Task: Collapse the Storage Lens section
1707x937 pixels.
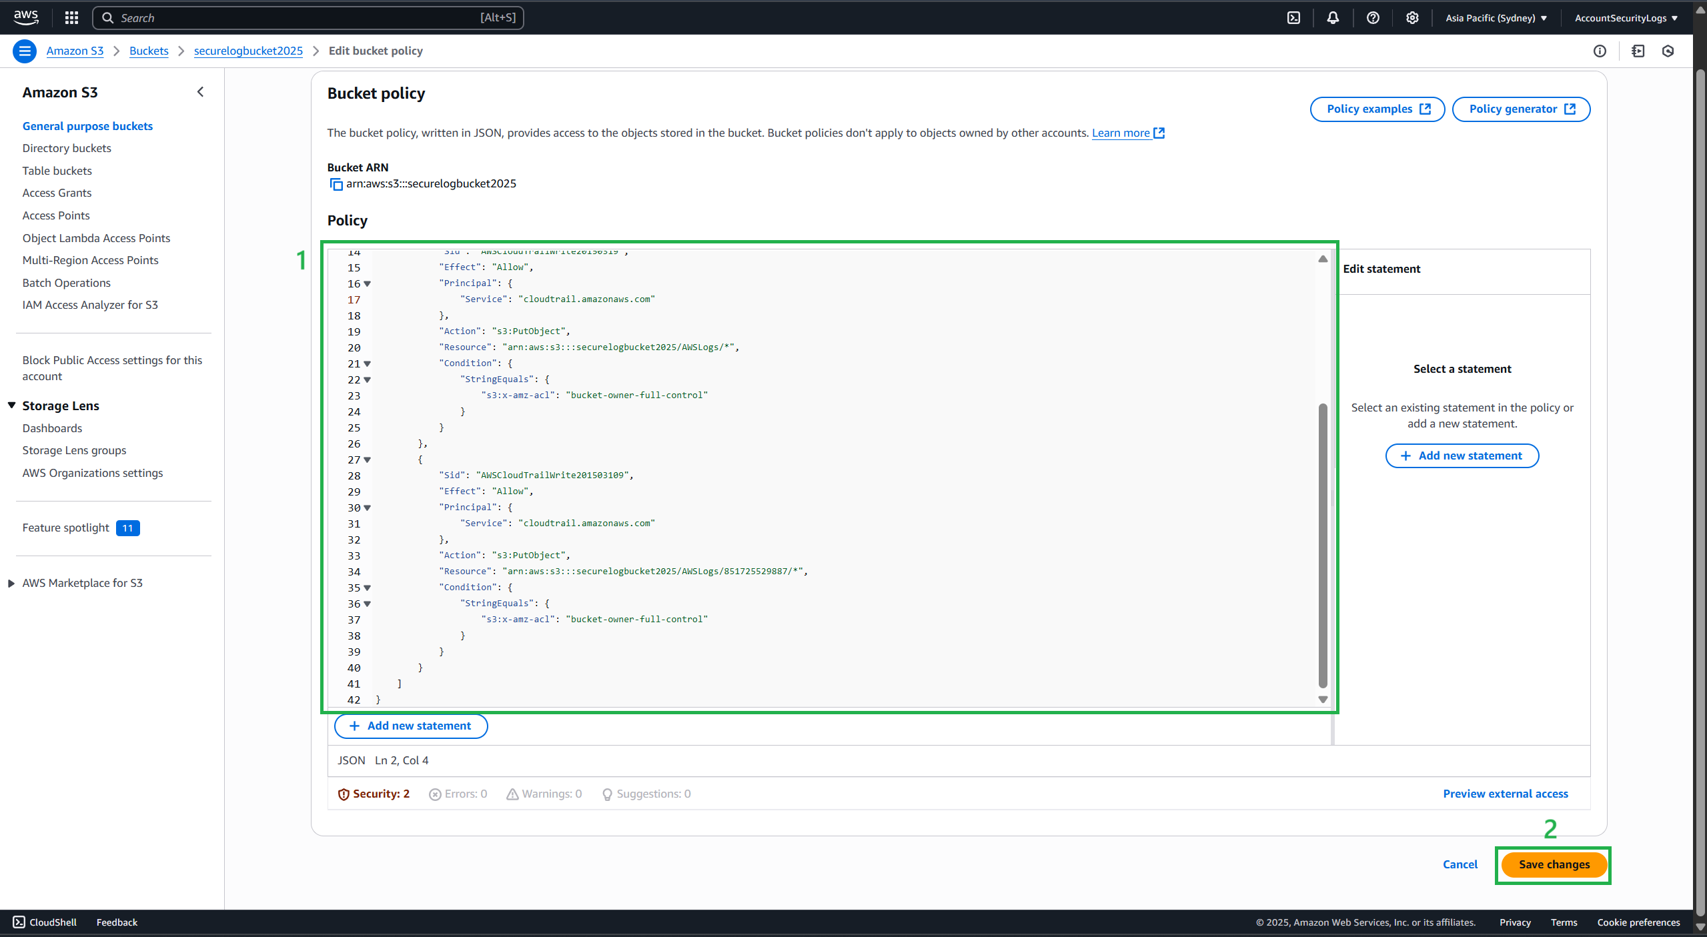Action: [x=11, y=405]
